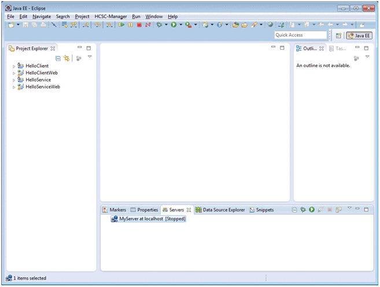This screenshot has width=380, height=287.
Task: Collapse all projects in Project Explorer
Action: coord(58,58)
